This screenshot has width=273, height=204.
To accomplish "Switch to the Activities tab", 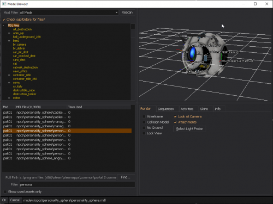I will pos(187,109).
